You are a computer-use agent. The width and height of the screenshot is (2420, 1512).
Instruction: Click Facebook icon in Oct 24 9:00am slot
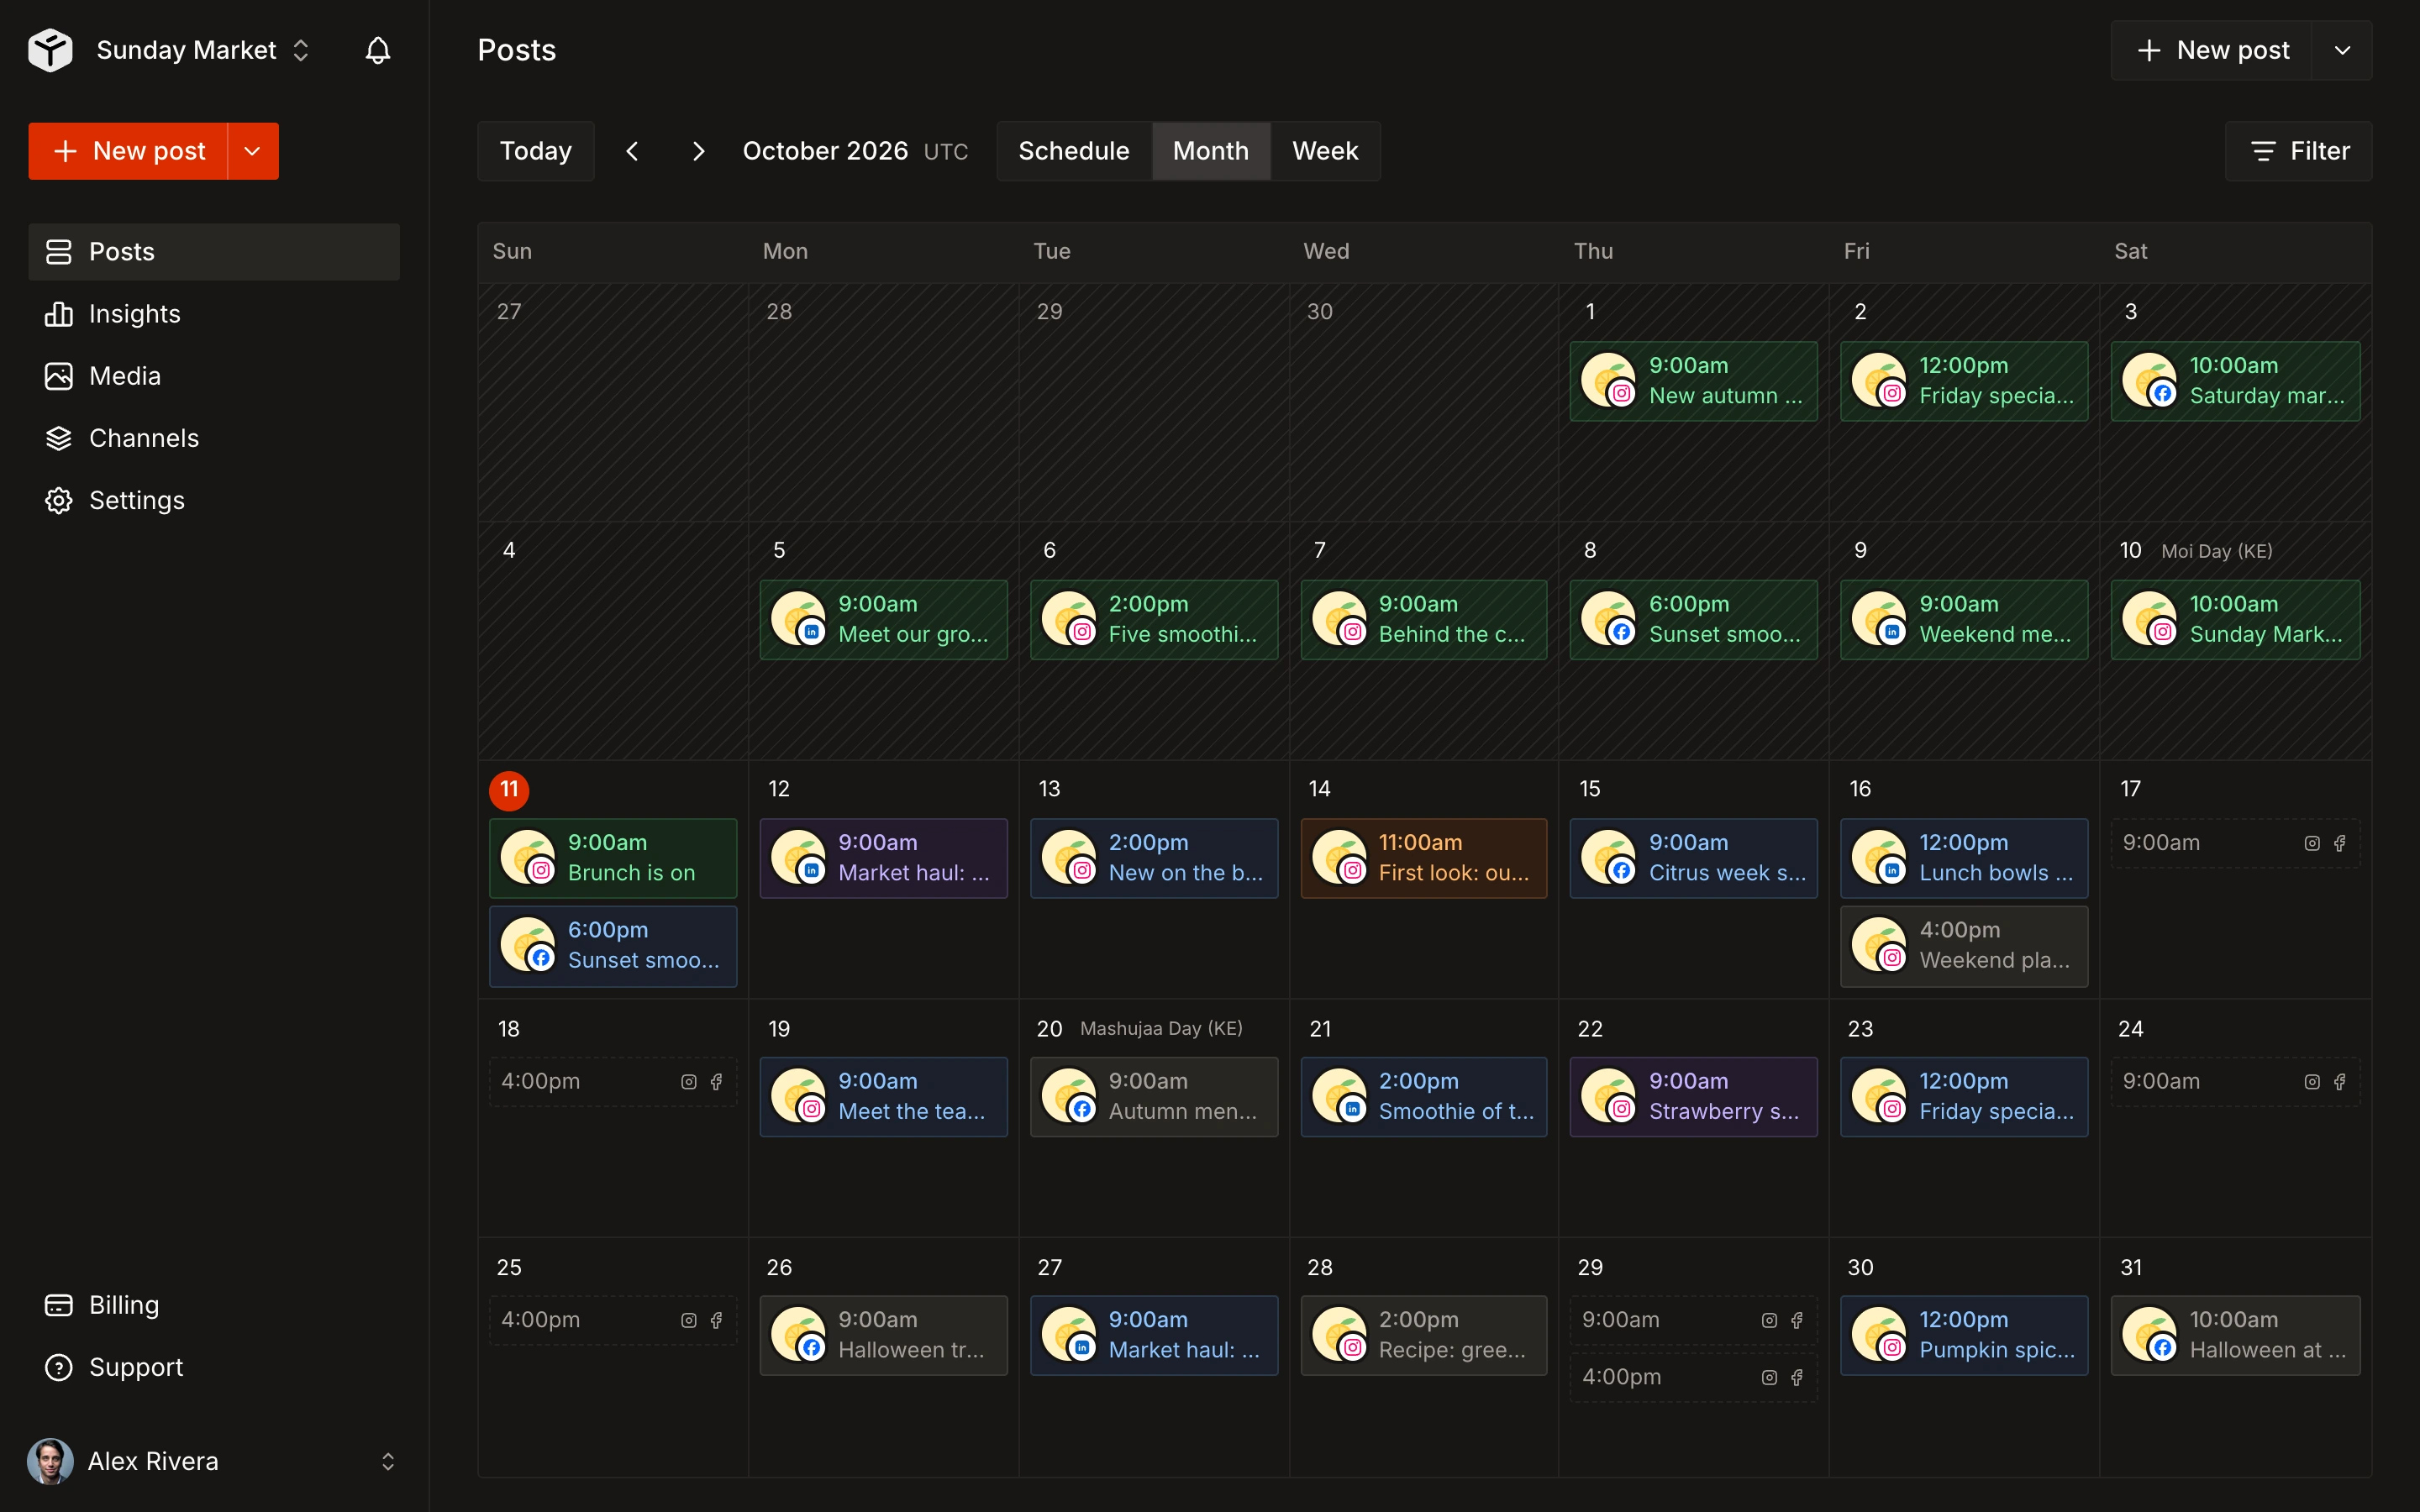(2339, 1082)
